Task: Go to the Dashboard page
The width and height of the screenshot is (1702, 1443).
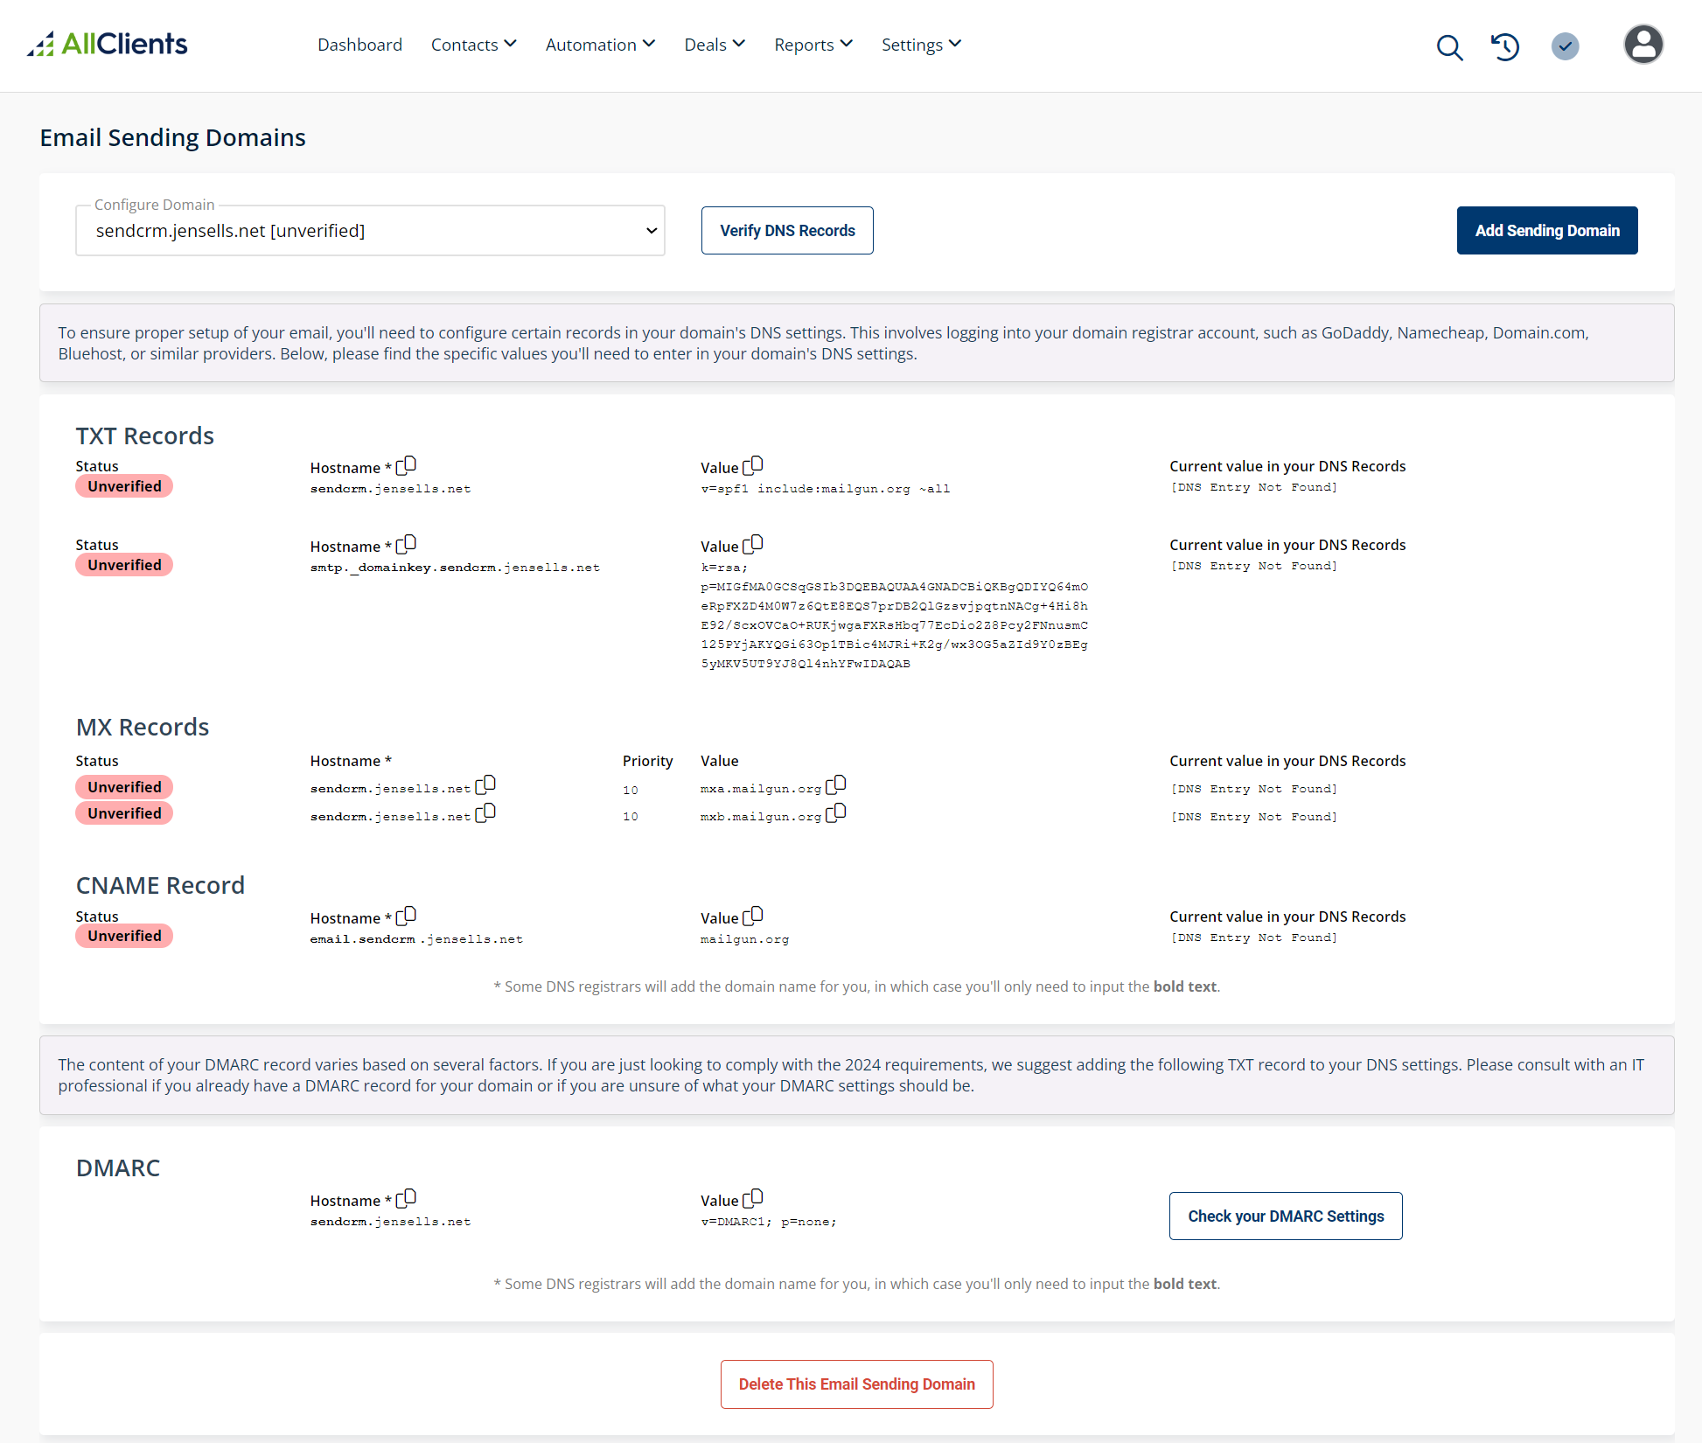Action: pyautogui.click(x=359, y=44)
